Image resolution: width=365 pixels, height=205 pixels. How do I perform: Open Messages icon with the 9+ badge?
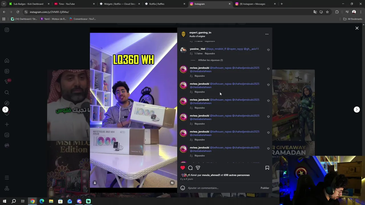7,82
